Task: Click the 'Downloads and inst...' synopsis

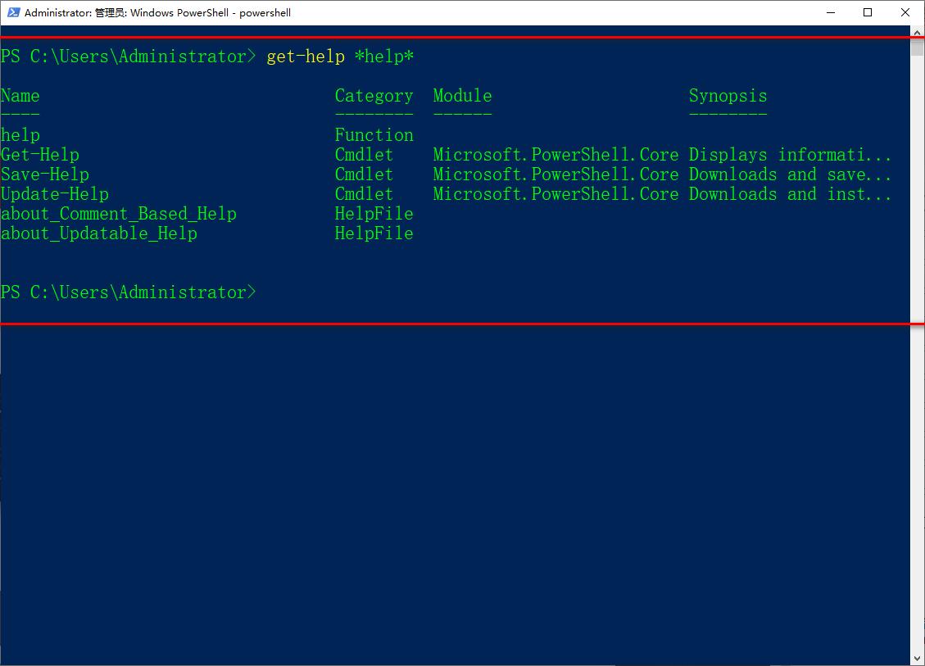Action: (790, 194)
